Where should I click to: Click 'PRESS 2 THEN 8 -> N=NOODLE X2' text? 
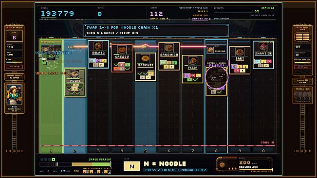tap(175, 170)
